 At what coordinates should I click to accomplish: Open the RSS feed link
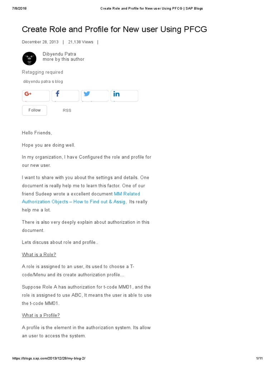[x=67, y=110]
